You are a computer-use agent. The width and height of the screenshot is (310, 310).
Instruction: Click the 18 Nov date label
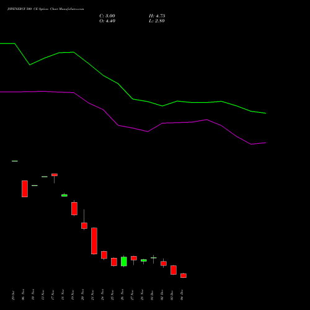[63, 294]
